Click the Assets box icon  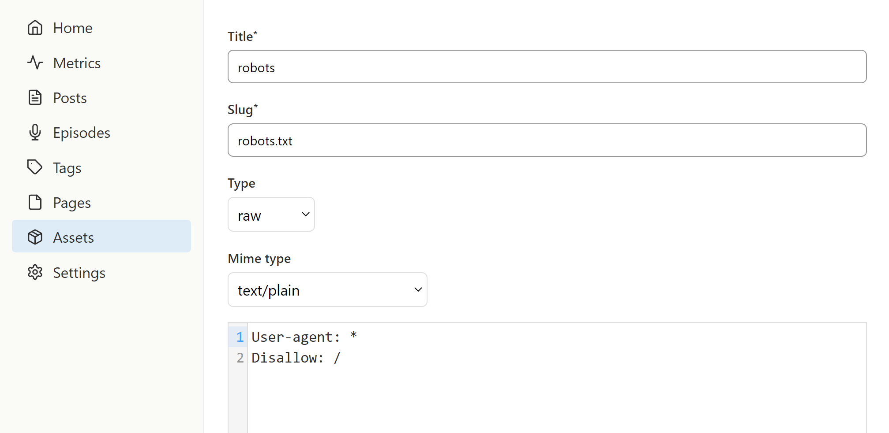35,237
